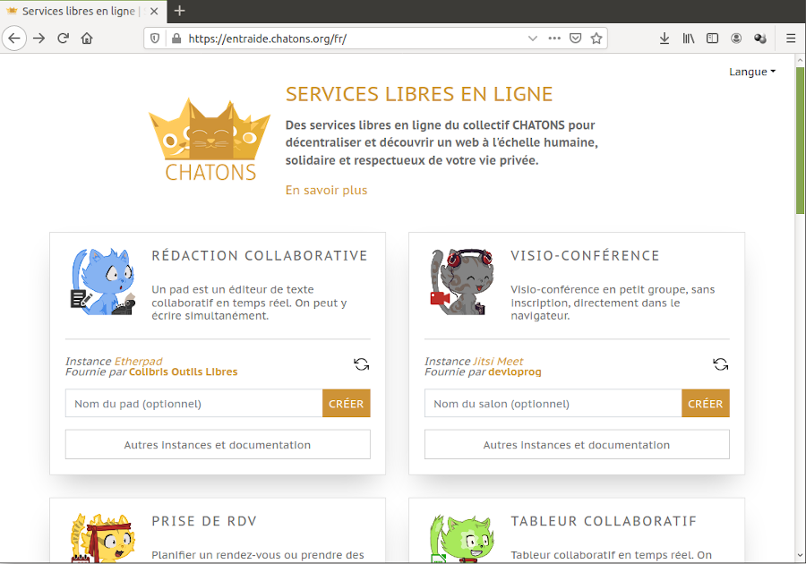Open the Langue dropdown
Viewport: 806px width, 564px height.
752,72
